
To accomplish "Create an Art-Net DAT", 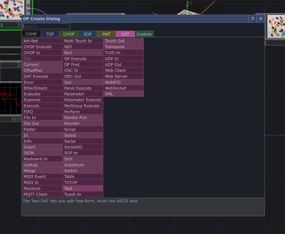I will 42,41.
